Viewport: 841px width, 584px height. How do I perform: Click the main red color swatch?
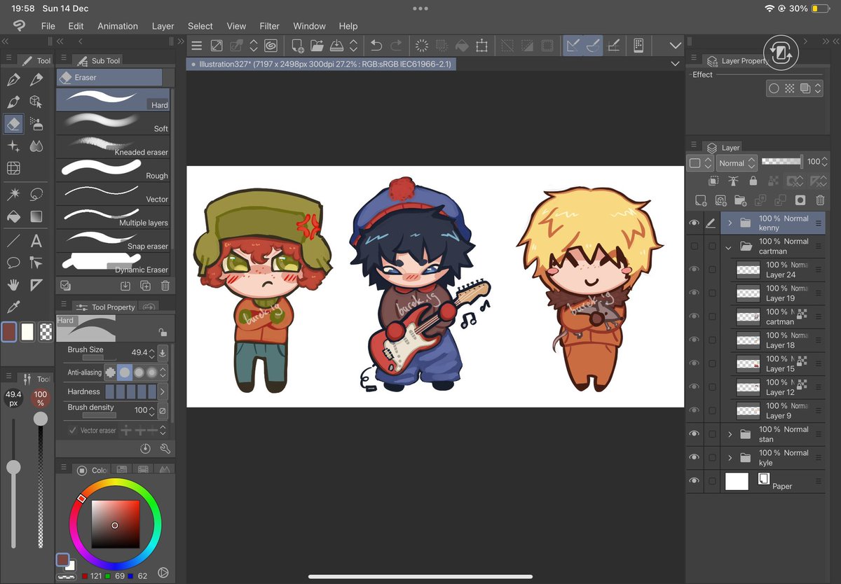click(x=9, y=331)
